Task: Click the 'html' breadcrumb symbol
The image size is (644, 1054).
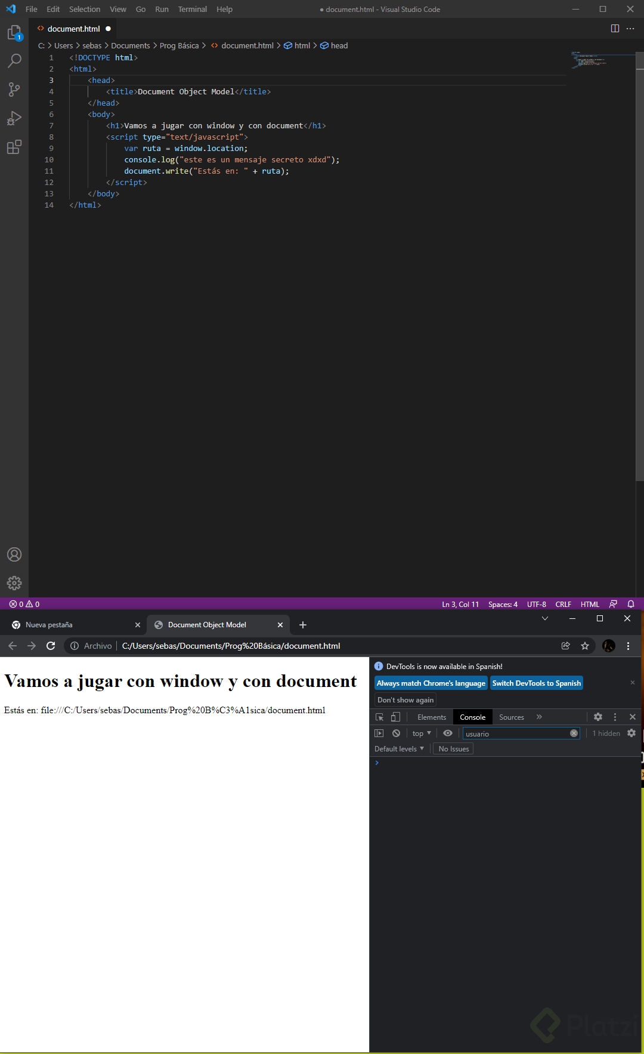Action: point(297,45)
